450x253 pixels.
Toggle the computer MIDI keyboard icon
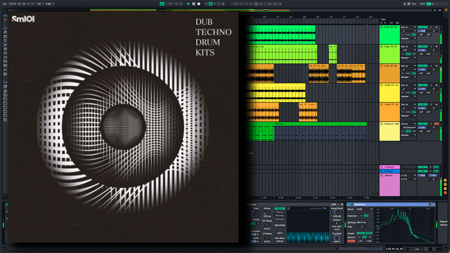pos(409,4)
